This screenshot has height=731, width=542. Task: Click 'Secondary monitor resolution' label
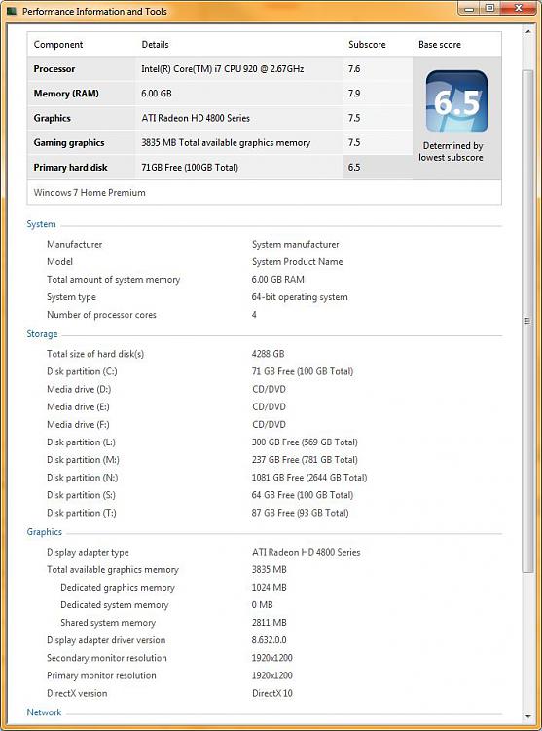click(x=106, y=658)
